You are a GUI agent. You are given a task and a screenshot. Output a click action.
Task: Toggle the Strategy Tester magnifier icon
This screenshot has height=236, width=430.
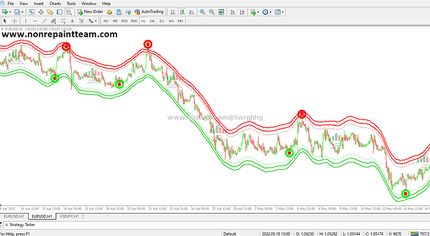(69, 12)
